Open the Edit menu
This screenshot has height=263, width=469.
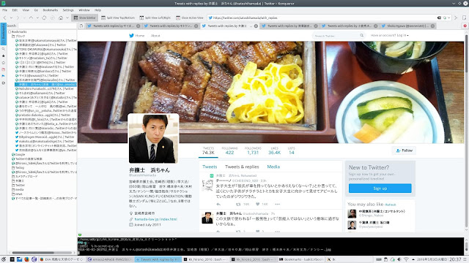(15, 10)
